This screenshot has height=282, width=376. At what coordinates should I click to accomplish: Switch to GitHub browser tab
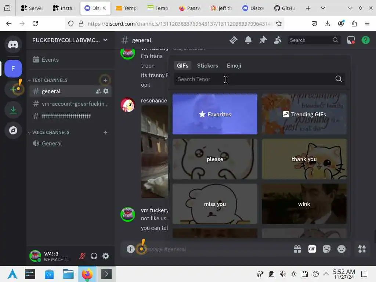tap(285, 8)
